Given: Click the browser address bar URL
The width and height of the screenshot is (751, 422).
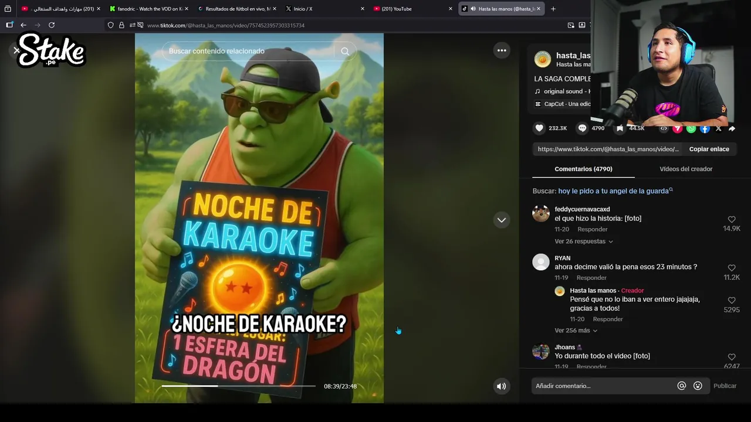Looking at the screenshot, I should (x=226, y=25).
